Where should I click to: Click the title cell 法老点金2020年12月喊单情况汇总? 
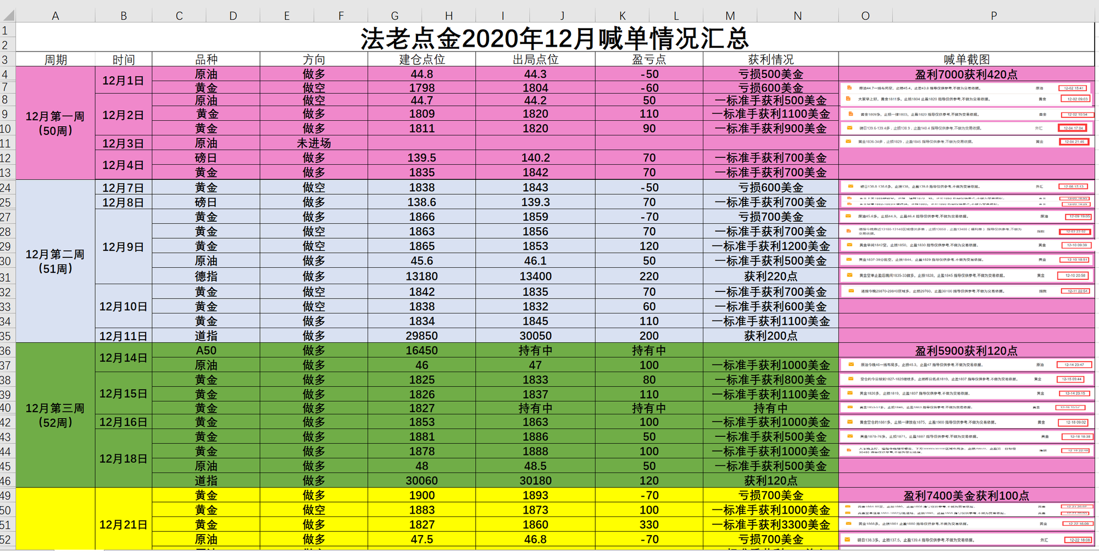pyautogui.click(x=555, y=38)
